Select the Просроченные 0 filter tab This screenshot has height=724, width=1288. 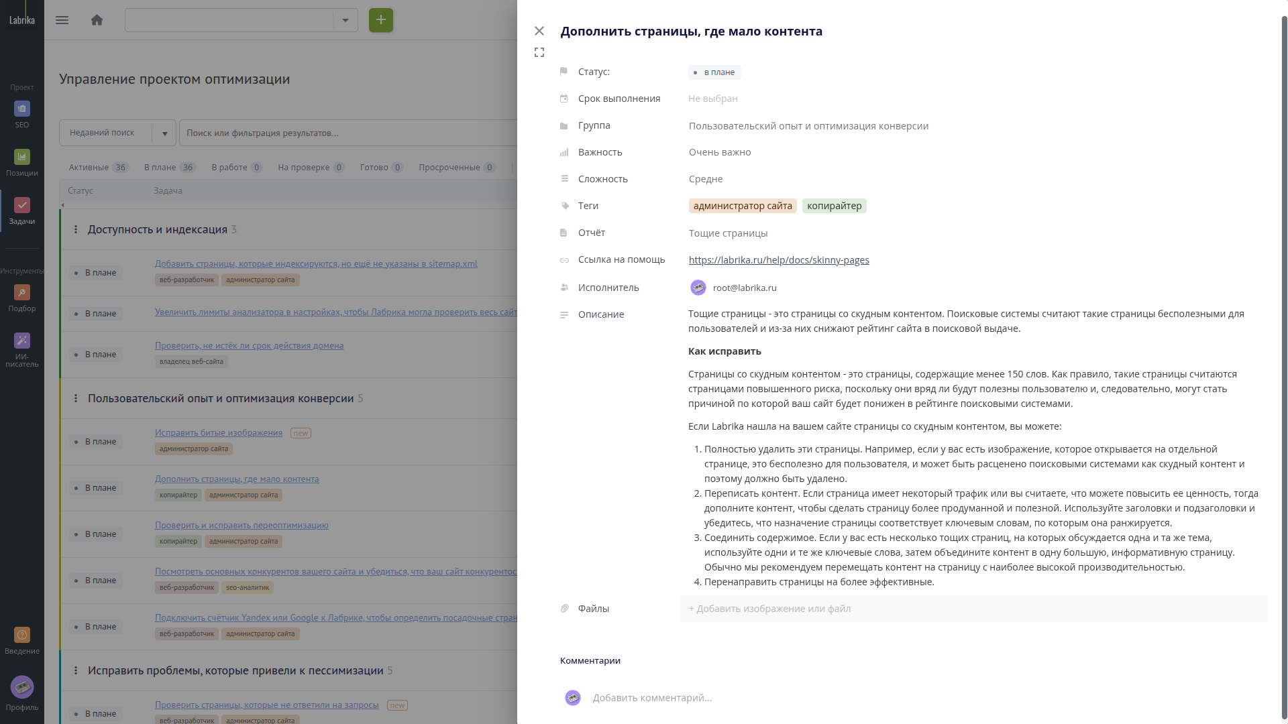pyautogui.click(x=458, y=168)
